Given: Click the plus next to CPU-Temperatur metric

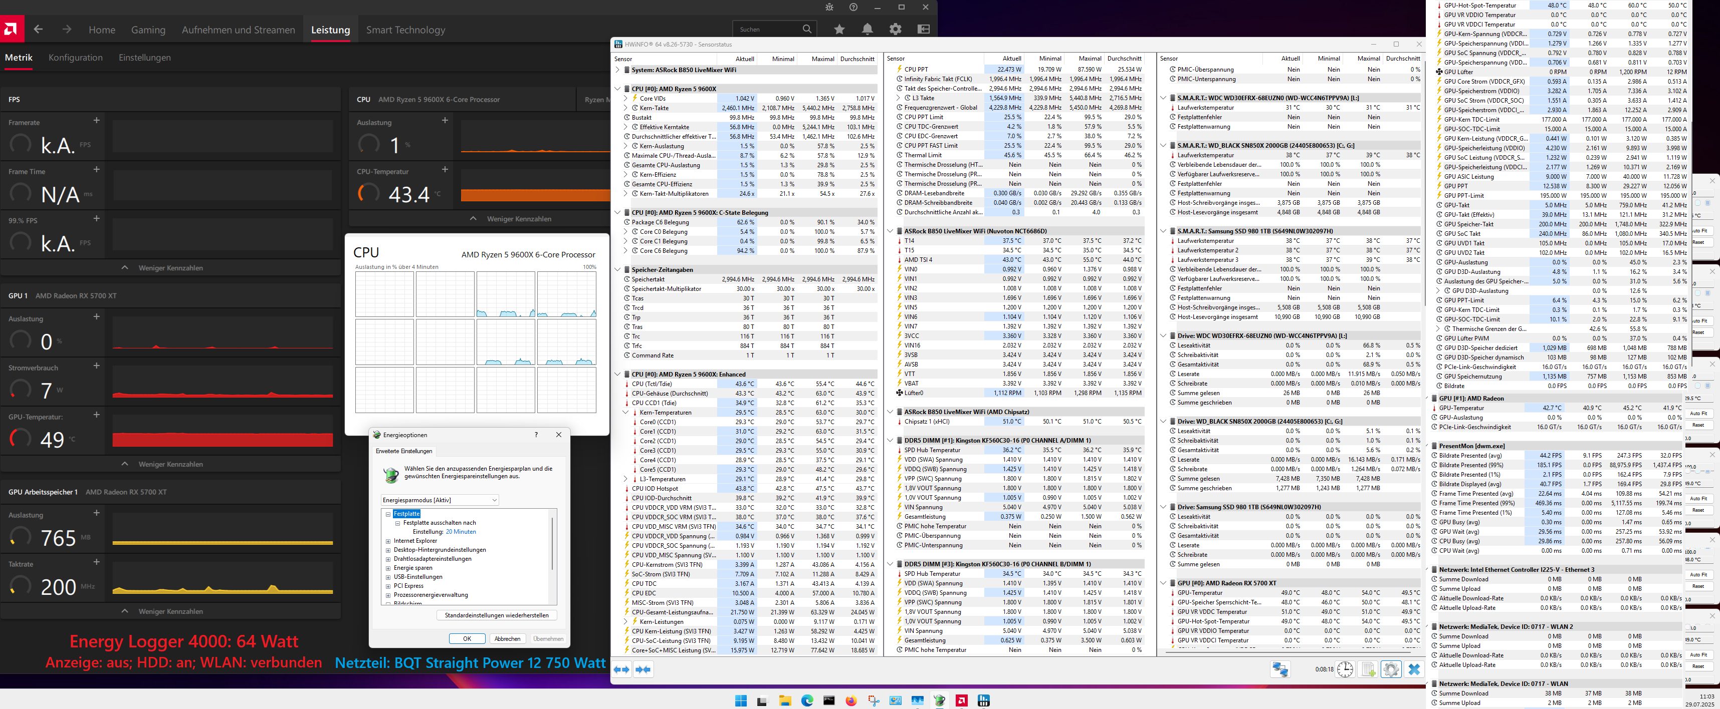Looking at the screenshot, I should pos(445,169).
